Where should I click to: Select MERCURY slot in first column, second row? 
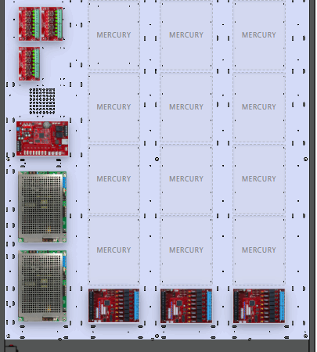tap(113, 107)
